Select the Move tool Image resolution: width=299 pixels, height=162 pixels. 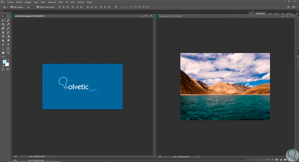[x=3, y=16]
